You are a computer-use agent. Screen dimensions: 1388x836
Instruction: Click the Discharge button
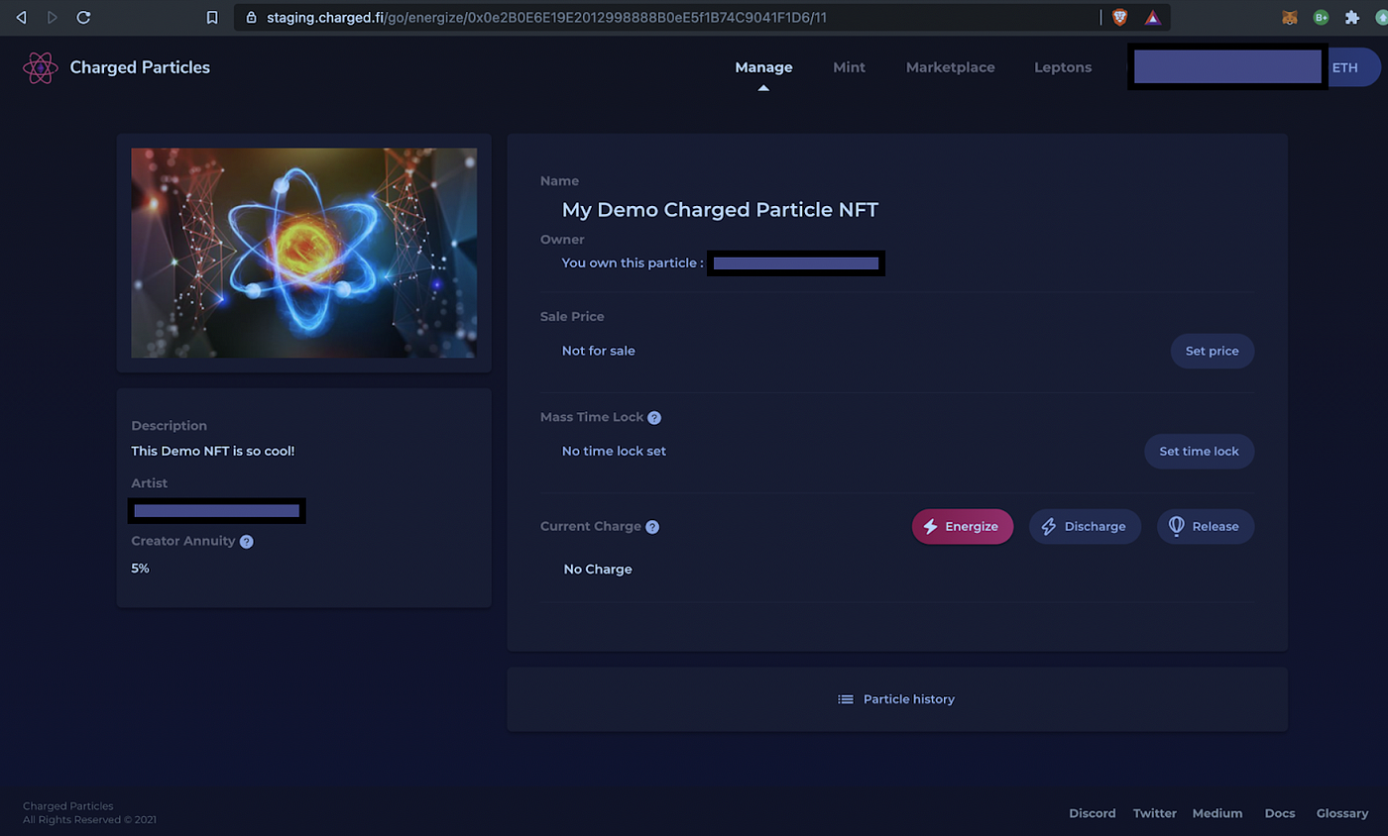(x=1085, y=527)
